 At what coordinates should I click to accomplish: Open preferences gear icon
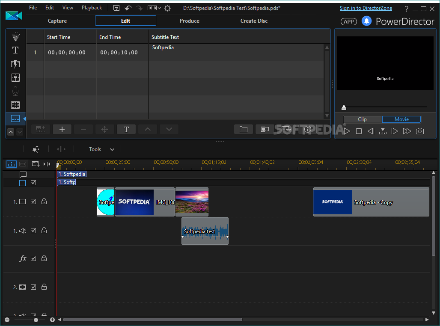167,8
